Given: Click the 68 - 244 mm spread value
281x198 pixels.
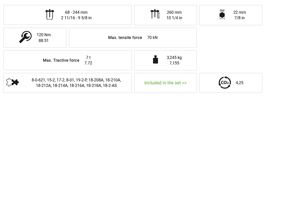Looking at the screenshot, I should 76,12.
